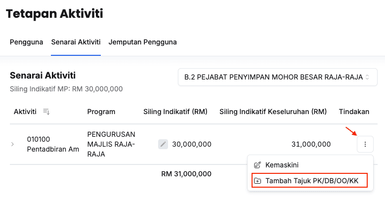Click the 30,000,000 indicative ceiling value
The height and width of the screenshot is (201, 385).
point(192,144)
